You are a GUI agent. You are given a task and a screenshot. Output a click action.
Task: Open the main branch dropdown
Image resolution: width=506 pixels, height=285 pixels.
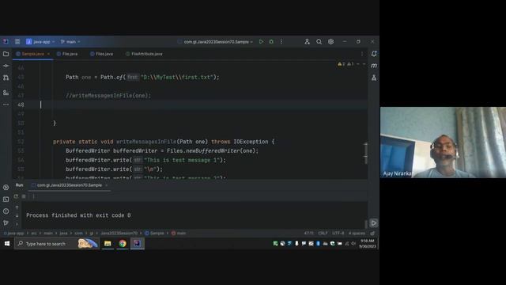pyautogui.click(x=70, y=42)
